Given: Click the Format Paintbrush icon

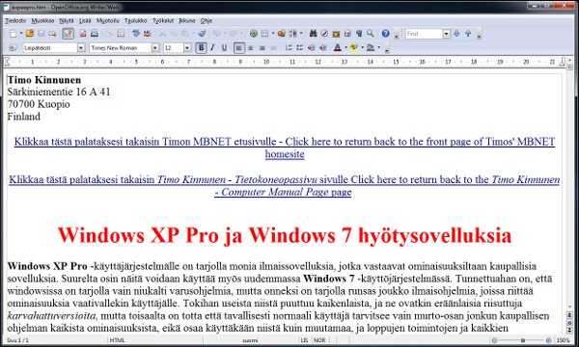Looking at the screenshot, I should 202,34.
